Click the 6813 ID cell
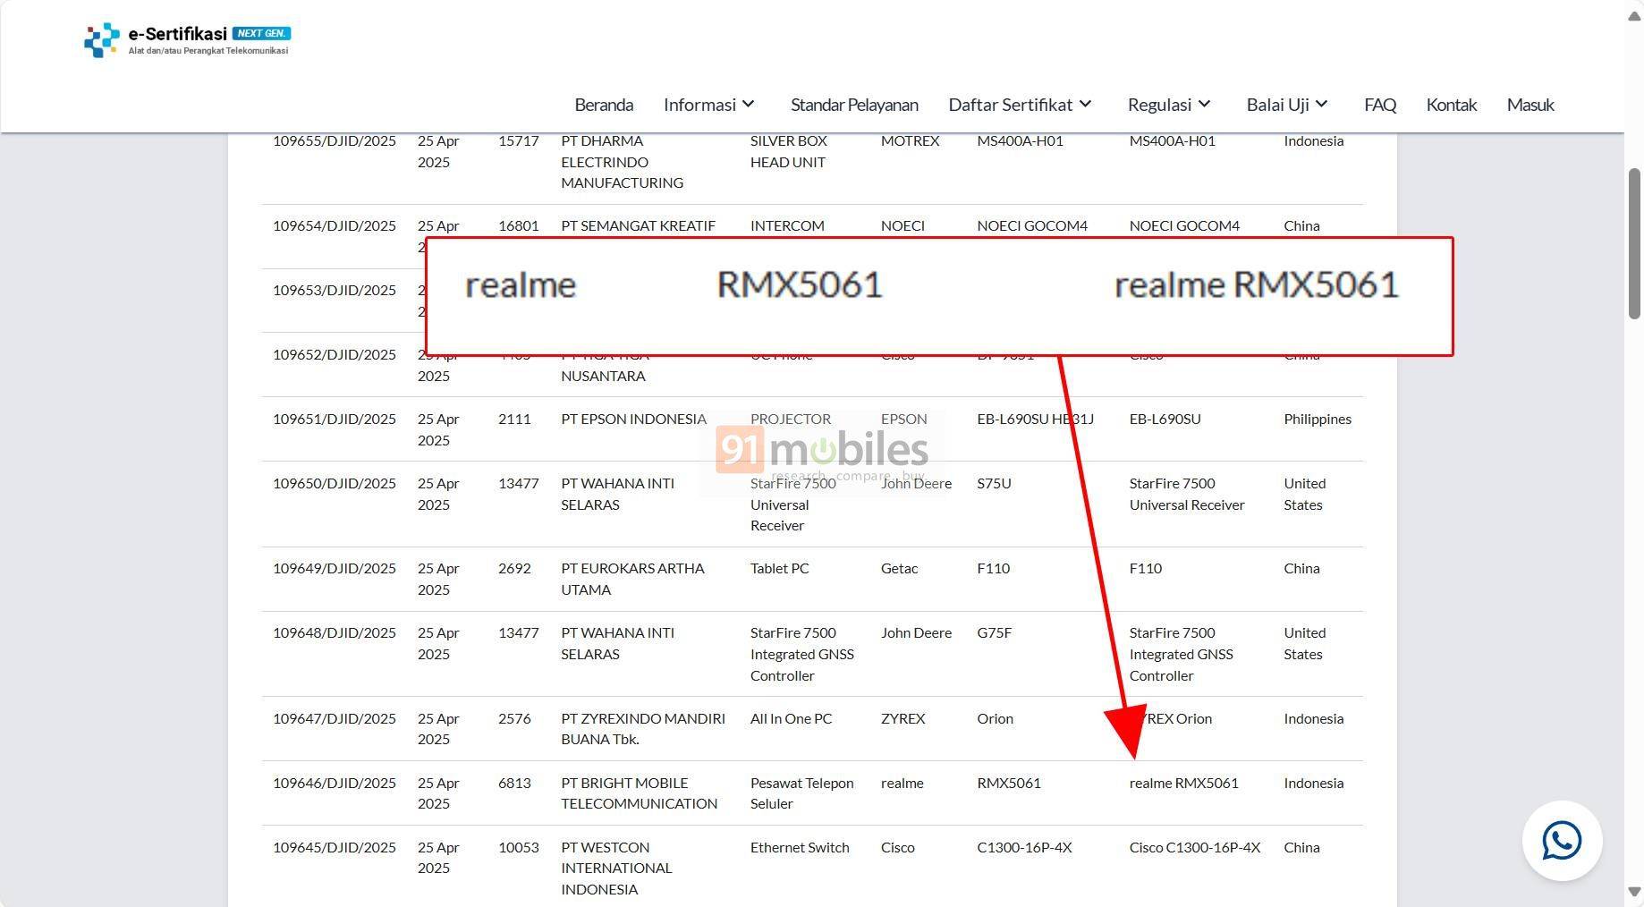 pyautogui.click(x=514, y=783)
